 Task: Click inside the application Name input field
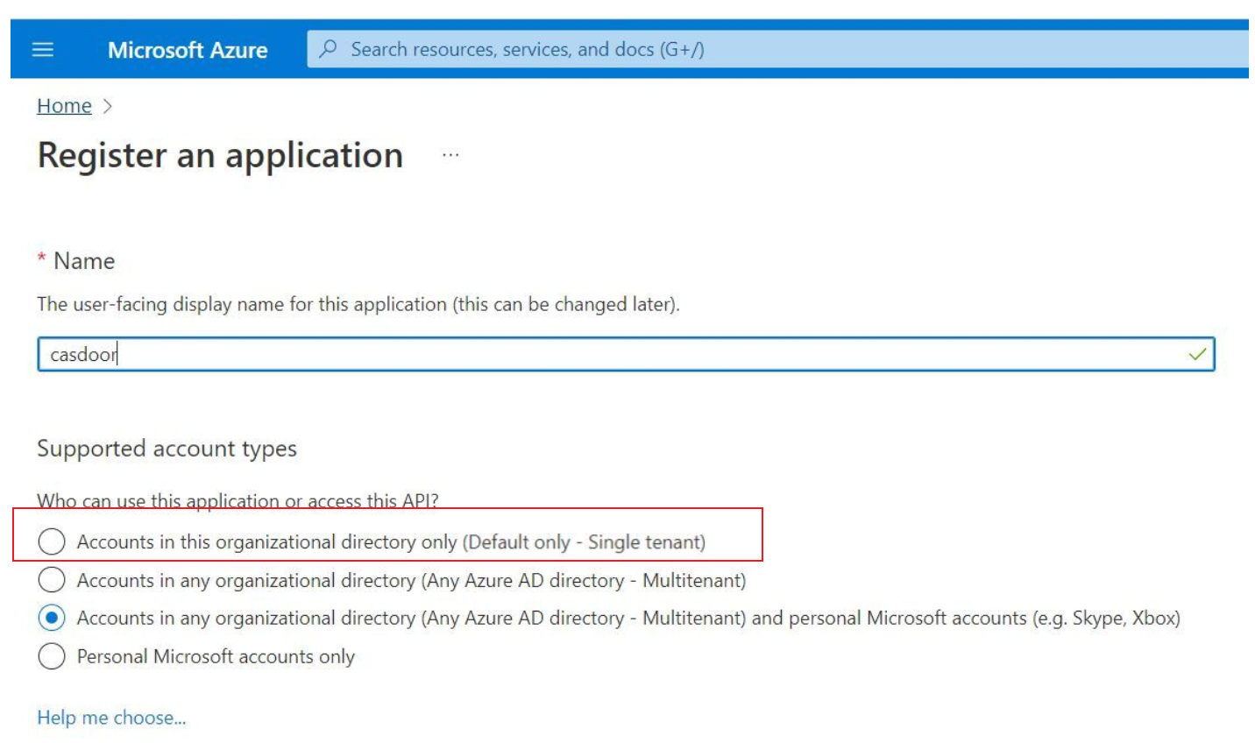coord(613,351)
